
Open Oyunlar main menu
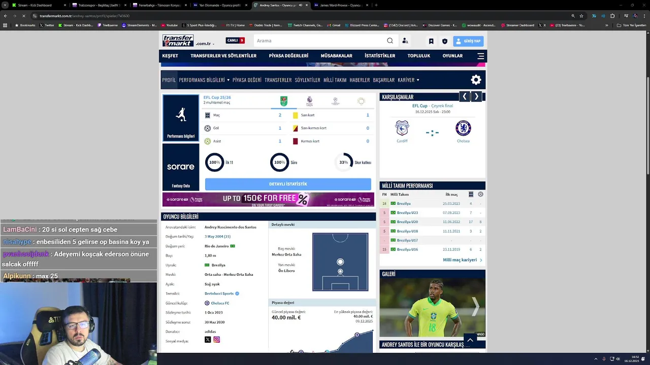pos(452,56)
